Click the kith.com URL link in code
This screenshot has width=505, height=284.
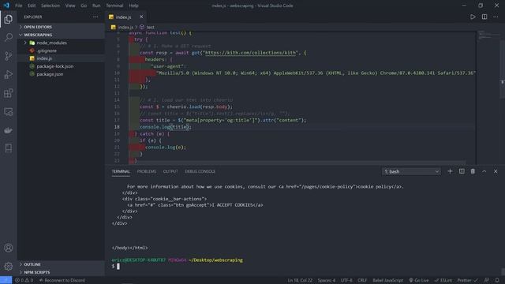pos(250,53)
